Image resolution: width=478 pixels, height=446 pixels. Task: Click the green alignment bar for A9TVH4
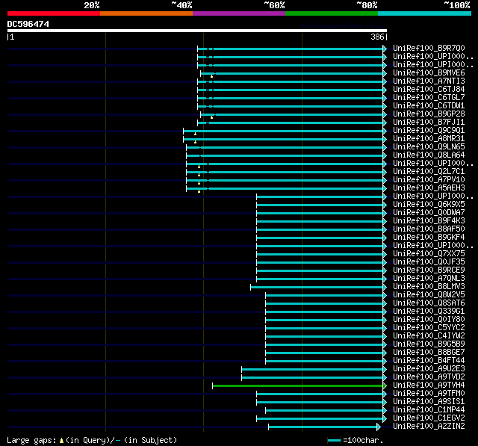[298, 386]
